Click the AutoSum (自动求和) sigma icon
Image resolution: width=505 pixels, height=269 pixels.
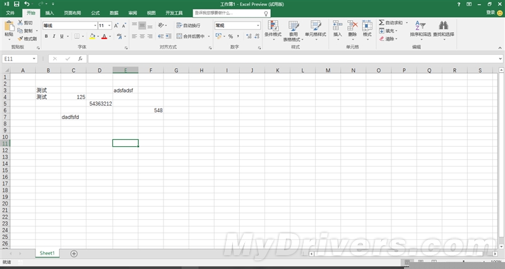tap(381, 23)
